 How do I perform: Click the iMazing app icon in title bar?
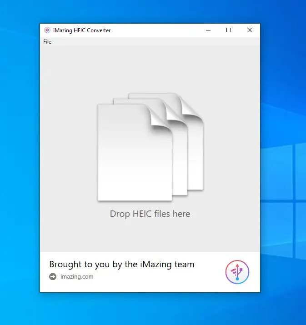tap(47, 30)
